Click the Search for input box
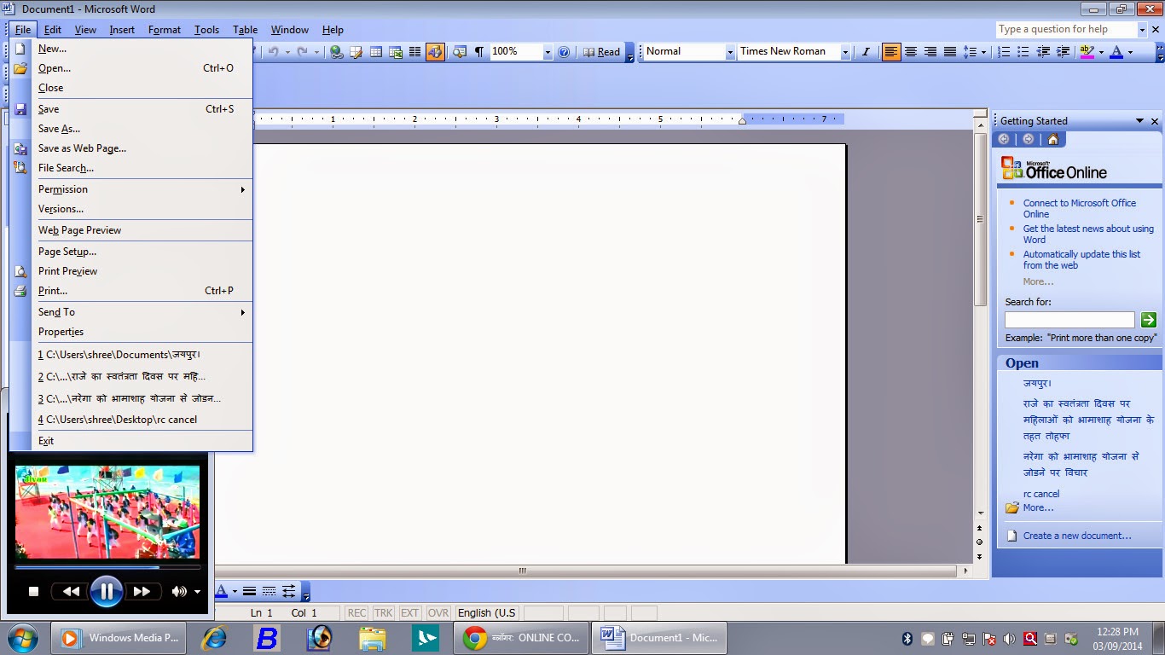This screenshot has width=1165, height=655. [1069, 319]
